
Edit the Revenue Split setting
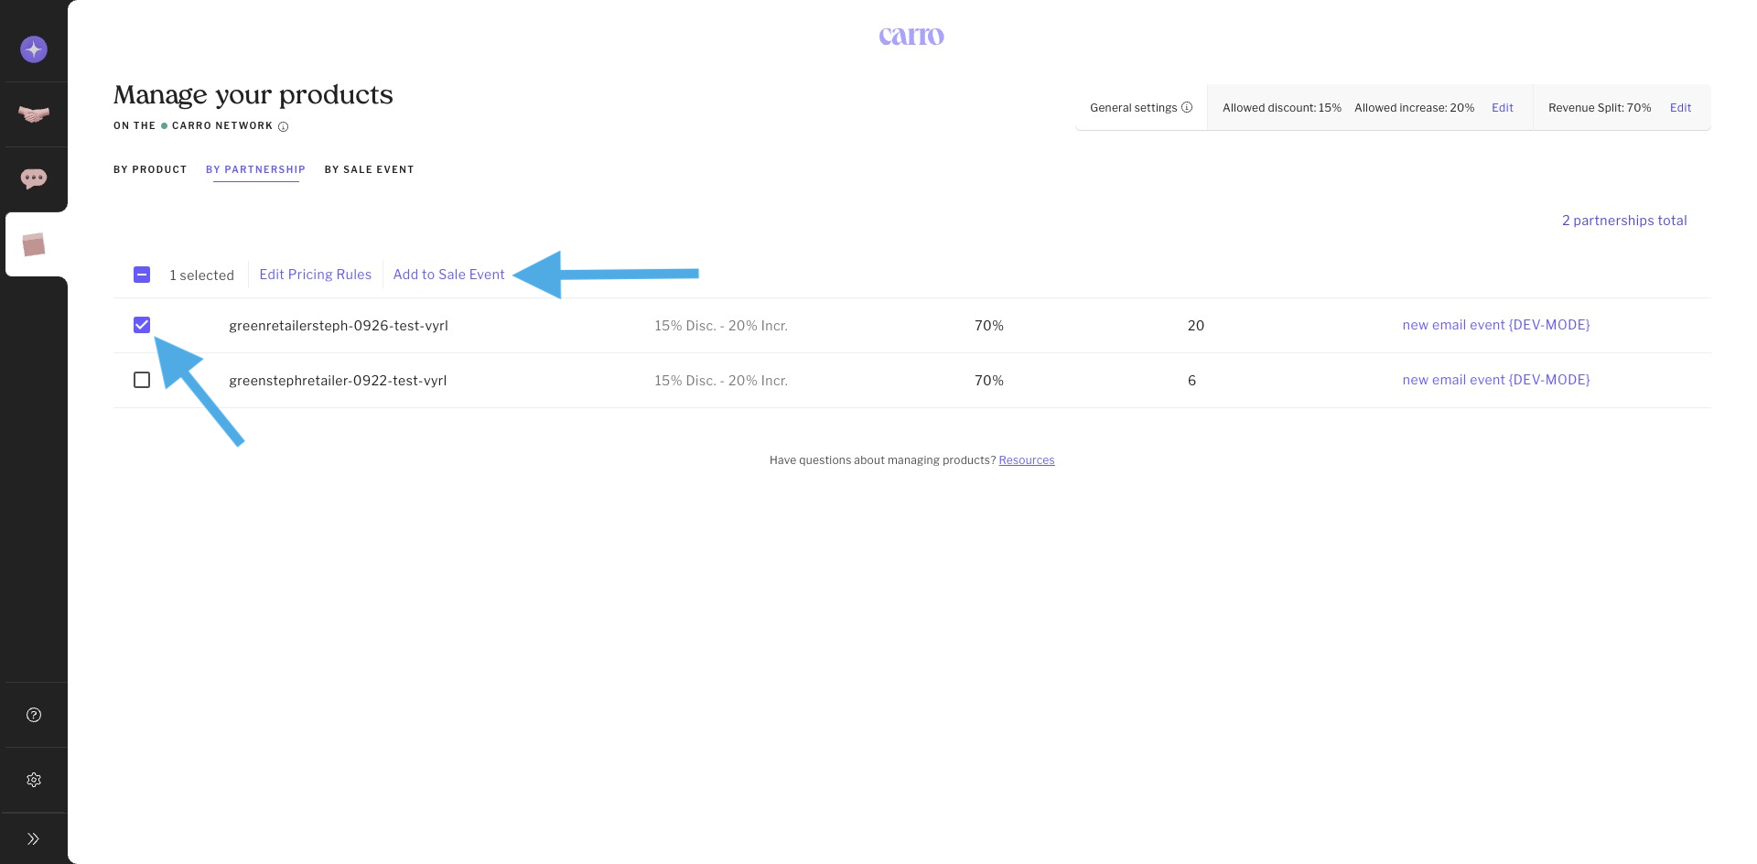tap(1681, 108)
